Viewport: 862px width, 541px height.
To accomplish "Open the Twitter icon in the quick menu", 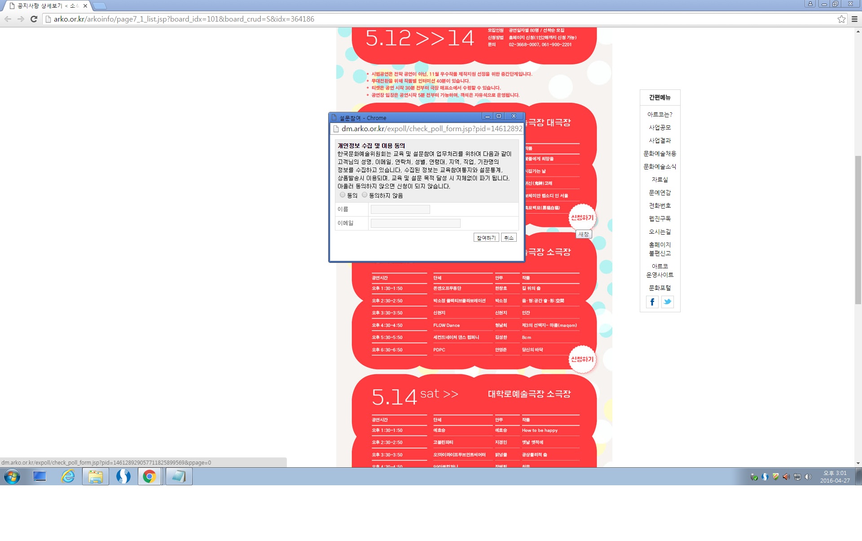I will 668,302.
